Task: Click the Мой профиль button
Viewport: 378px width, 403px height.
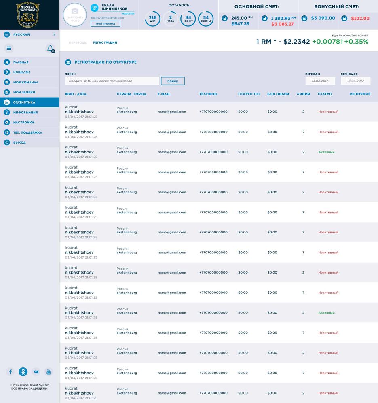Action: pyautogui.click(x=106, y=23)
